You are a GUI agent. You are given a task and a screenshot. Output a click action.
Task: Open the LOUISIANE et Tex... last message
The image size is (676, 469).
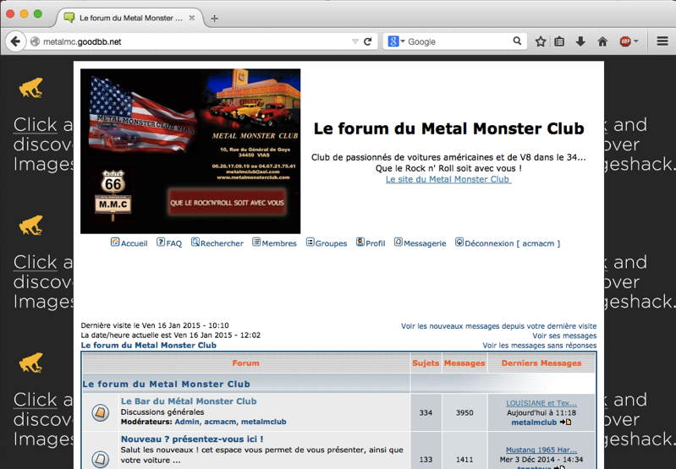(541, 403)
